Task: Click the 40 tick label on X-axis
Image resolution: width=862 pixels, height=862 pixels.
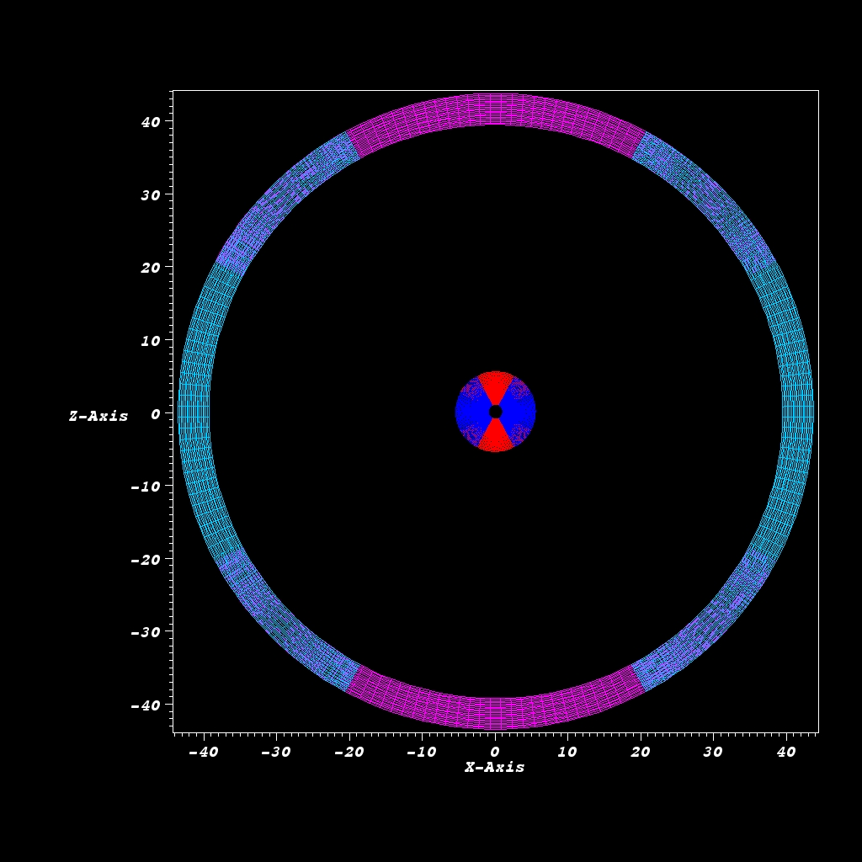Action: (786, 752)
